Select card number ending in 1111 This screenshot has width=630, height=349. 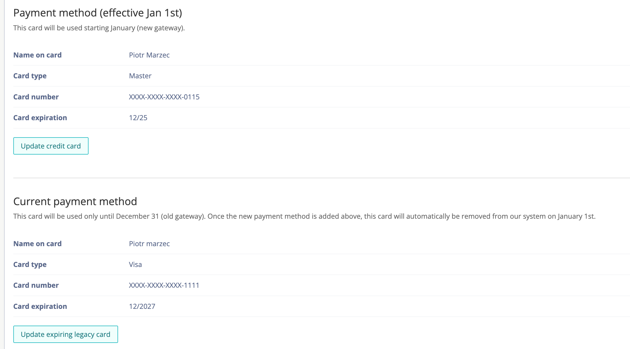(164, 285)
